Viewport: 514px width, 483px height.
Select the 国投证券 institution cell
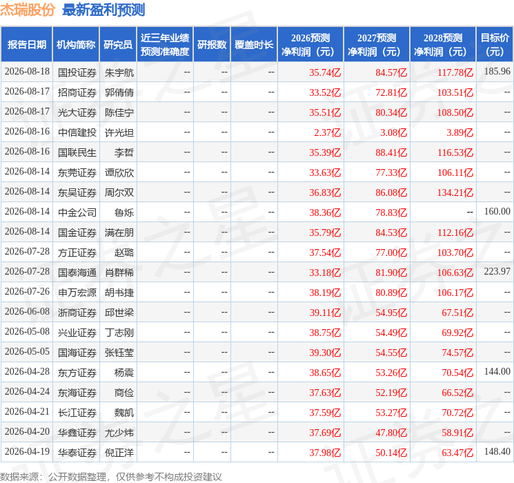pyautogui.click(x=77, y=72)
